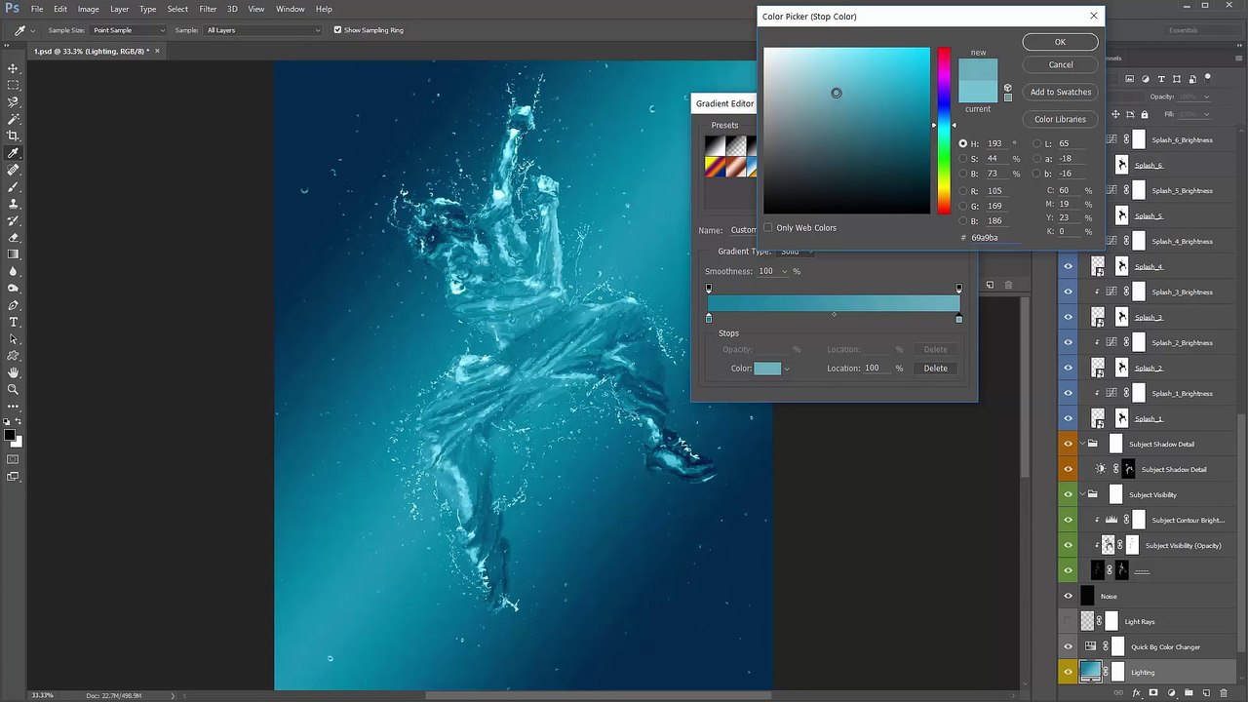Click the stop Location value field

(x=877, y=369)
